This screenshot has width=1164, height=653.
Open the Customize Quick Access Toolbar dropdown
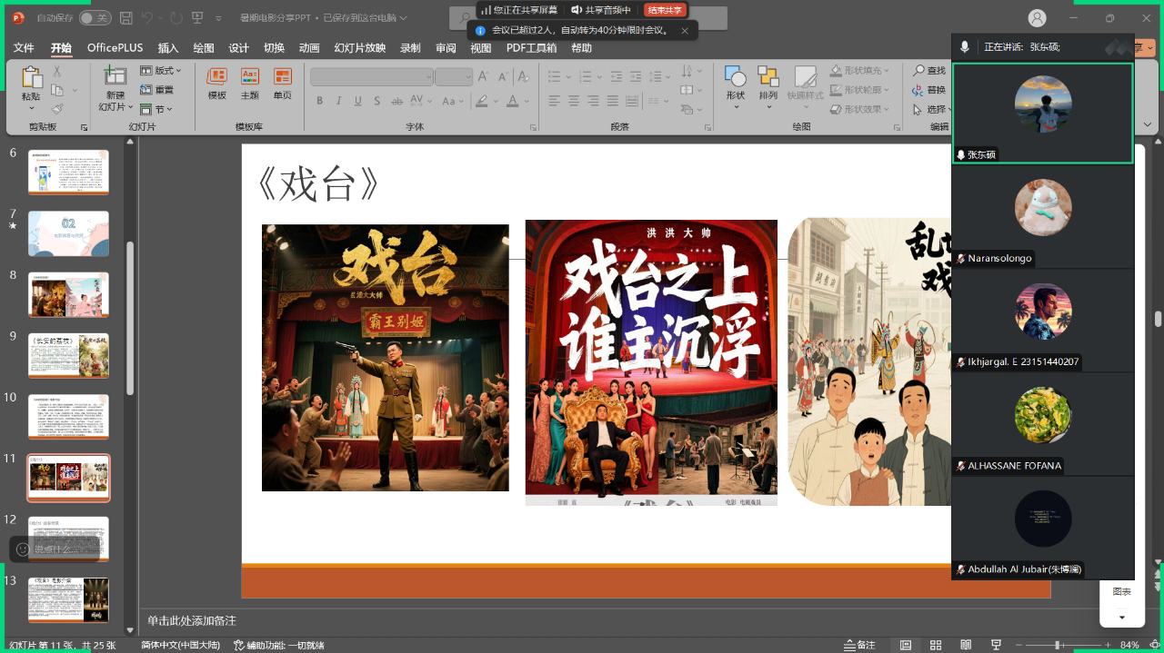click(x=219, y=18)
